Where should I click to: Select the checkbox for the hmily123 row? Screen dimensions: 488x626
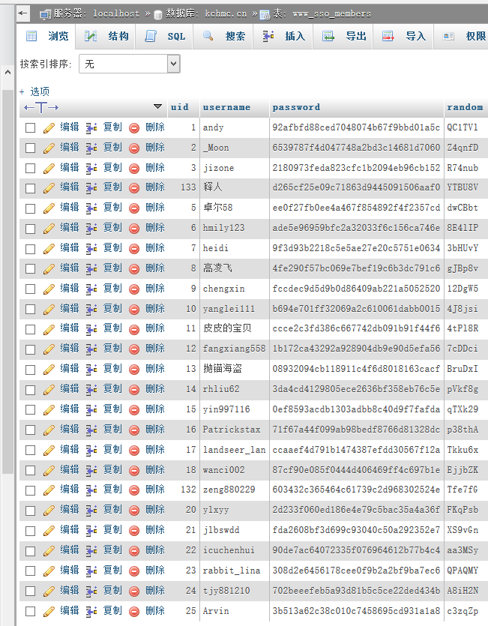click(31, 229)
